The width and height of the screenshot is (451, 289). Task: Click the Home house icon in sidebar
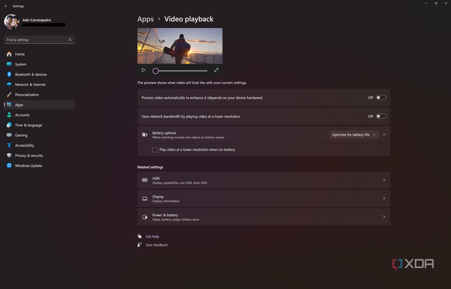click(9, 54)
